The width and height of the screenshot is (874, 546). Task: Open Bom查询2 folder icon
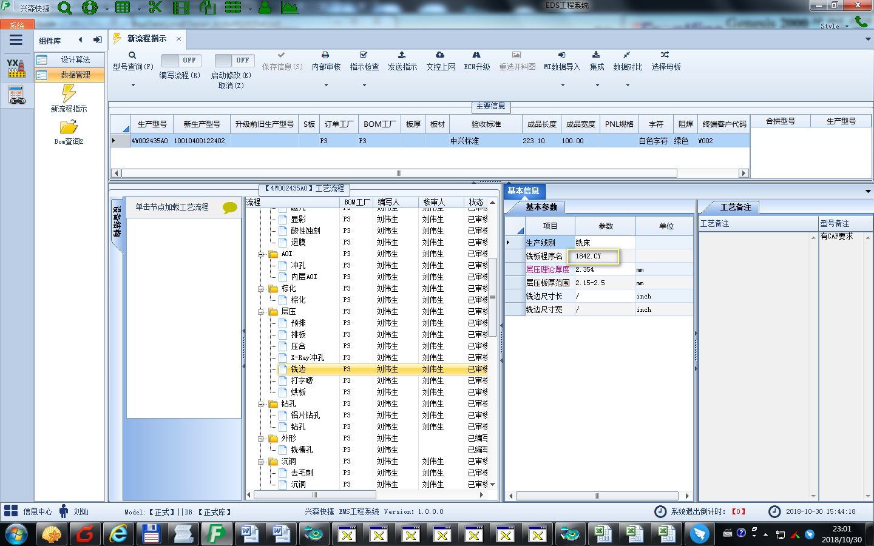click(x=69, y=127)
